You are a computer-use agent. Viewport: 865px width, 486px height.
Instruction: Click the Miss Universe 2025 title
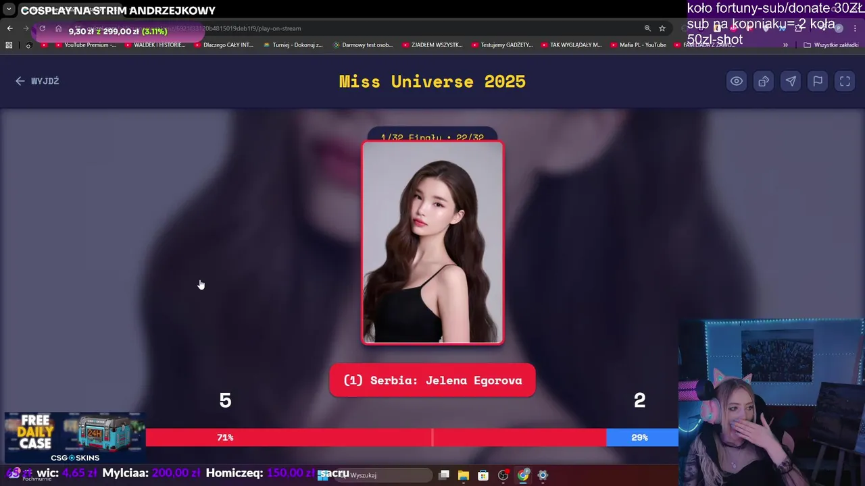pyautogui.click(x=432, y=82)
